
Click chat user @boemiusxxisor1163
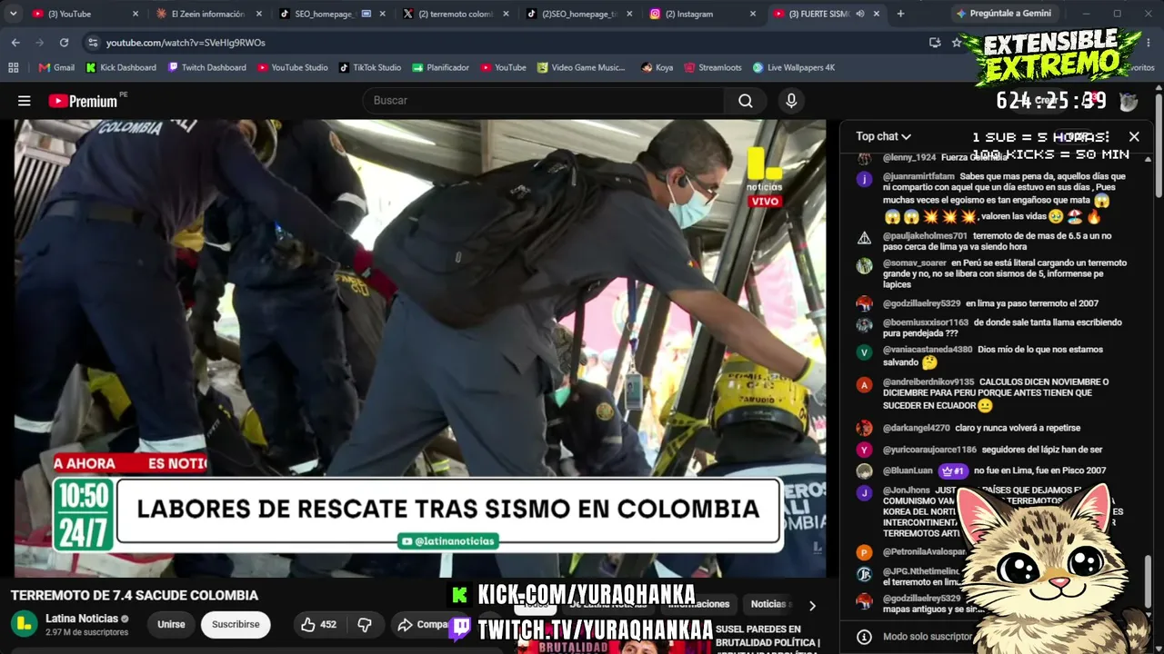click(x=926, y=322)
